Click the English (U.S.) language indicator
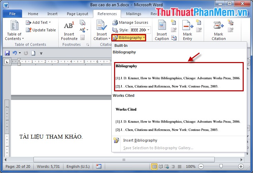Screen dimensions: 253x173 point(78,166)
